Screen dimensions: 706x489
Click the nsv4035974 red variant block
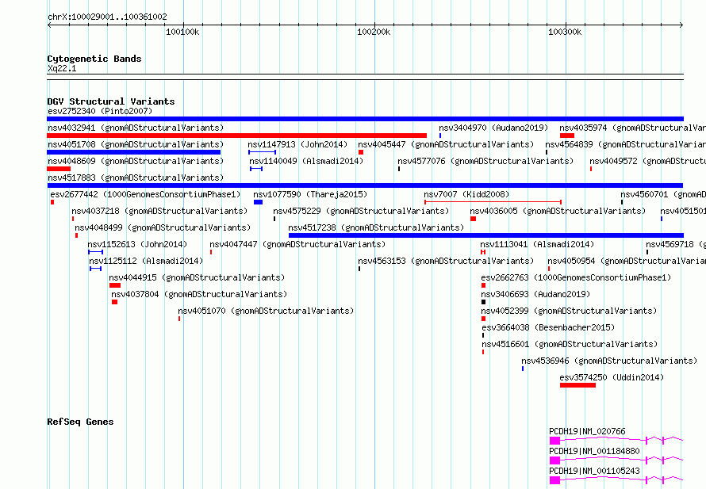[x=567, y=136]
